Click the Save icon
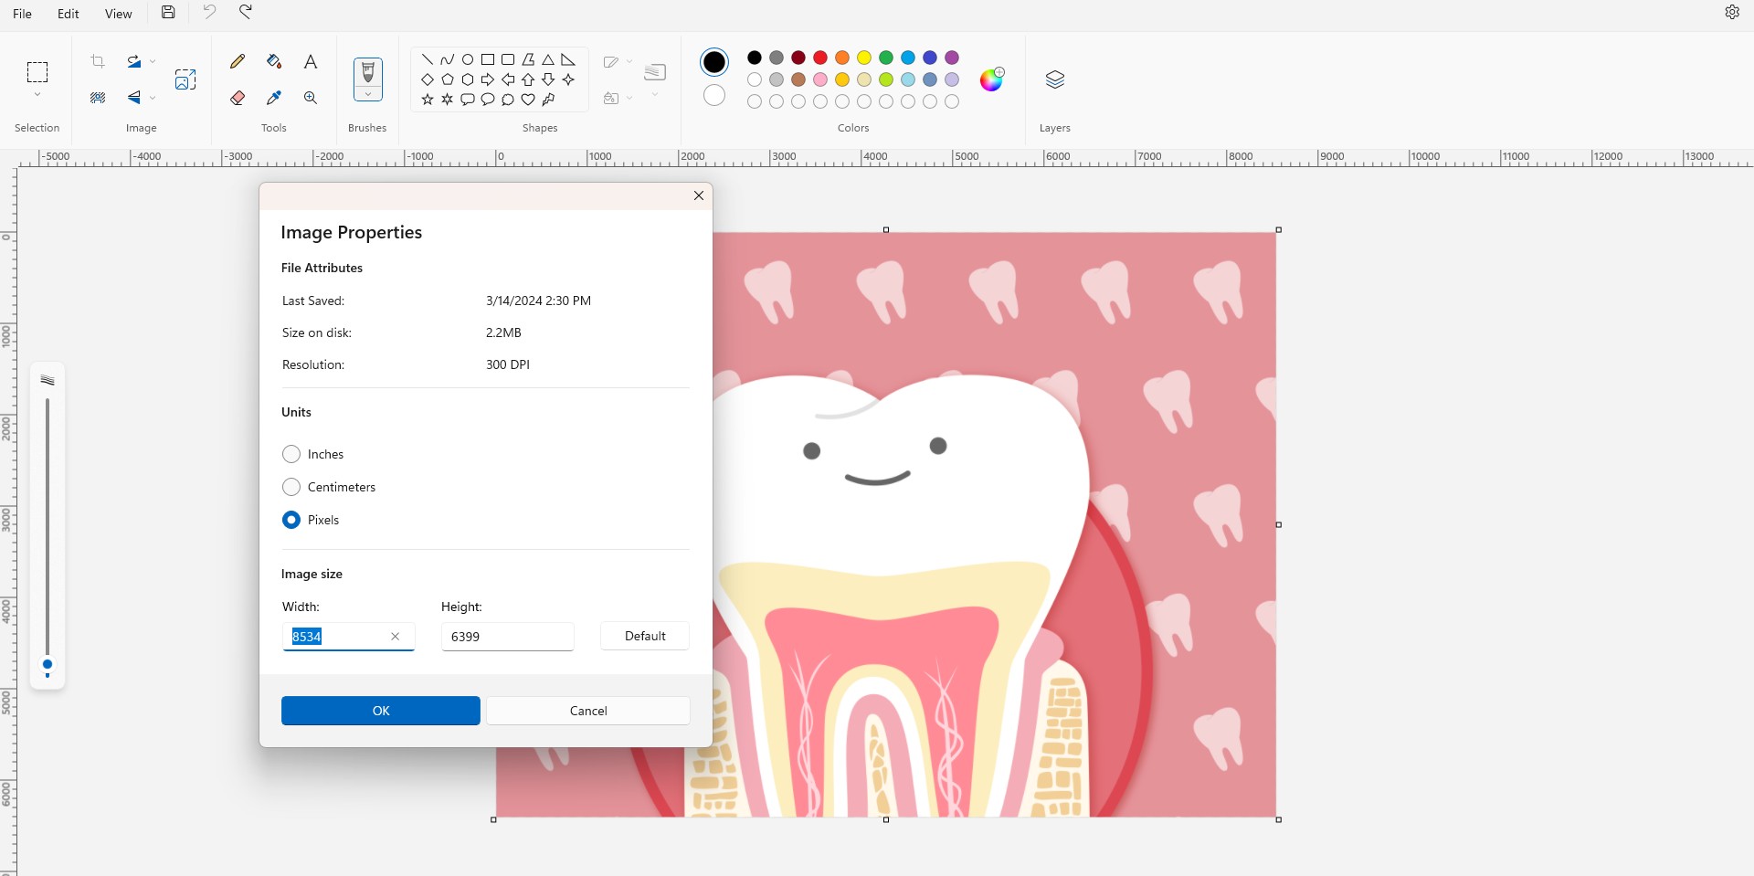Image resolution: width=1754 pixels, height=876 pixels. click(x=168, y=13)
